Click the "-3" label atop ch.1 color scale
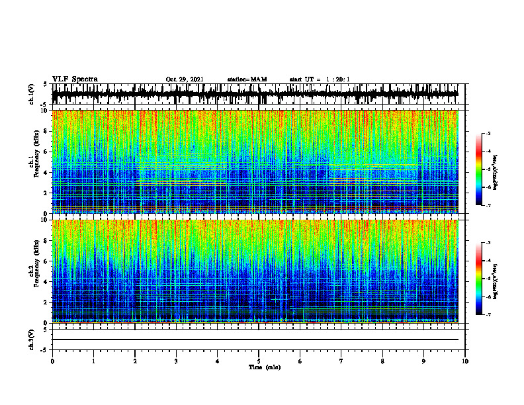The height and width of the screenshot is (405, 524). [488, 133]
